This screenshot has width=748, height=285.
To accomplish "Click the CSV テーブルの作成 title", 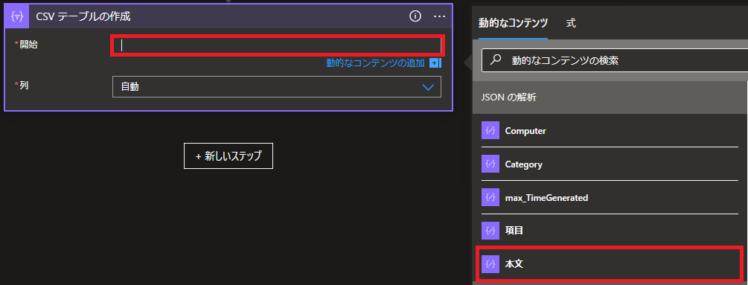I will tap(83, 16).
